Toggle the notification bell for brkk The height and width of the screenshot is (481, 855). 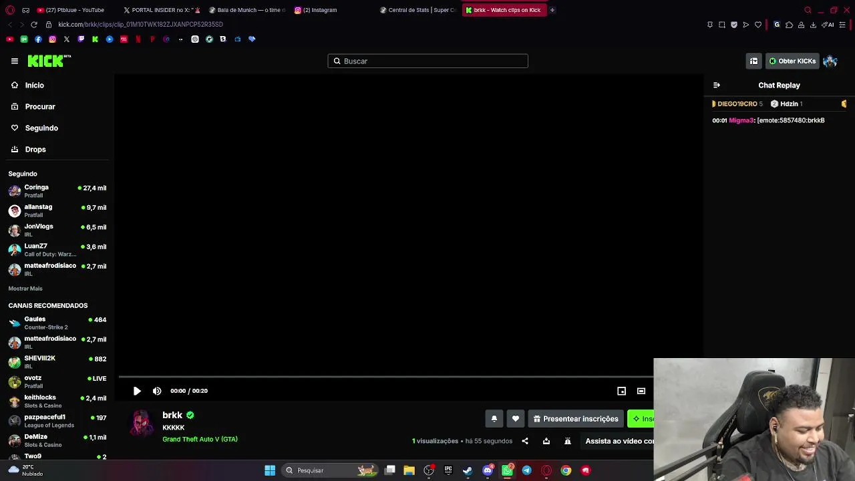coord(494,419)
